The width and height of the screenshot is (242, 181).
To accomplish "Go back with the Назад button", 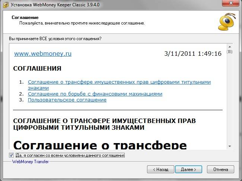I will coord(161,169).
